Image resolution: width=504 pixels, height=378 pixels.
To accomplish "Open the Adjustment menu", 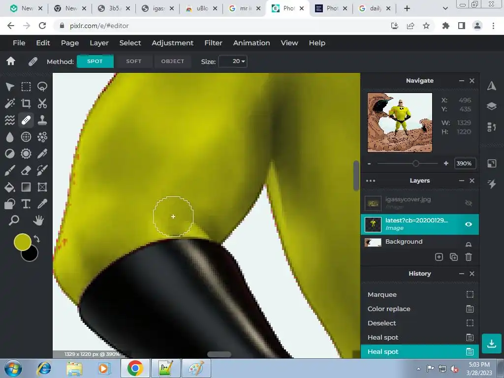I will point(173,43).
